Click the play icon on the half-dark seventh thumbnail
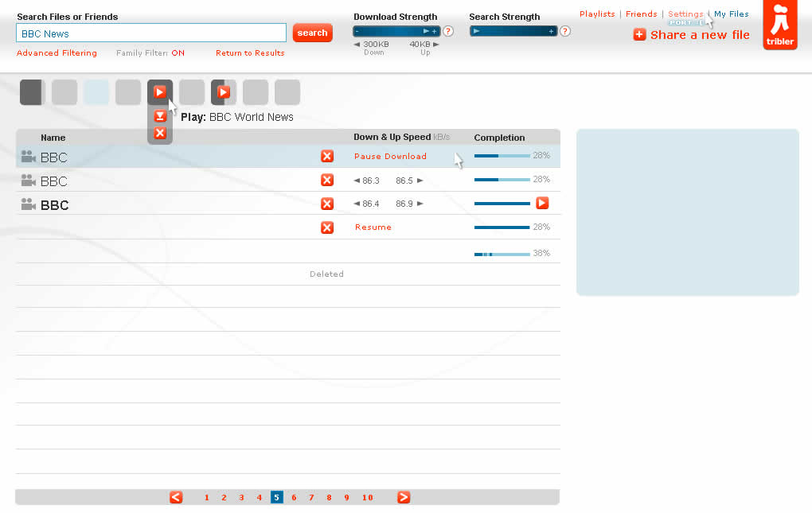 224,92
